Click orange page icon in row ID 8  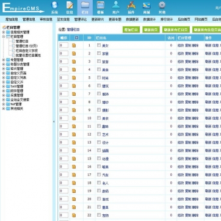[74, 102]
